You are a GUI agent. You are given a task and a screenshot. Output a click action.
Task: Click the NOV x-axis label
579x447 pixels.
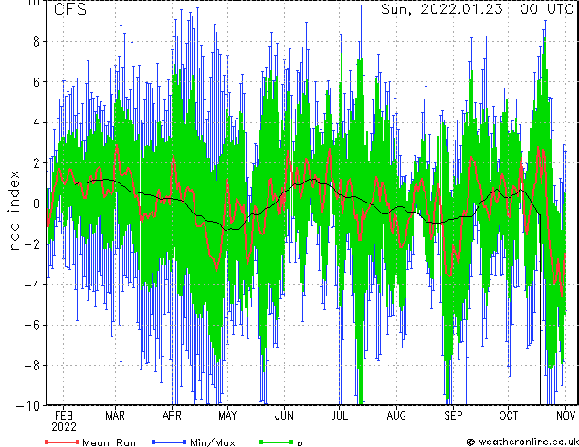click(565, 416)
